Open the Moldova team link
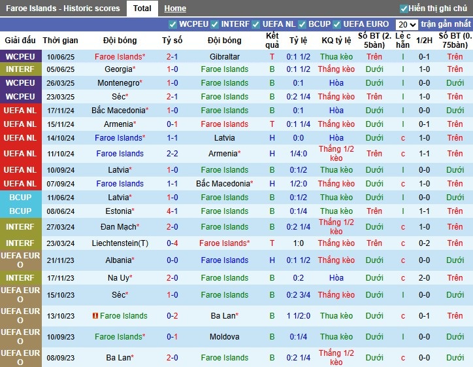The height and width of the screenshot is (367, 473). 225,337
